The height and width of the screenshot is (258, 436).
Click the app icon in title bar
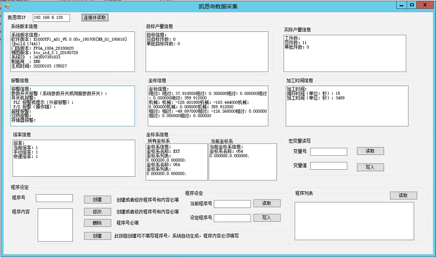point(7,6)
